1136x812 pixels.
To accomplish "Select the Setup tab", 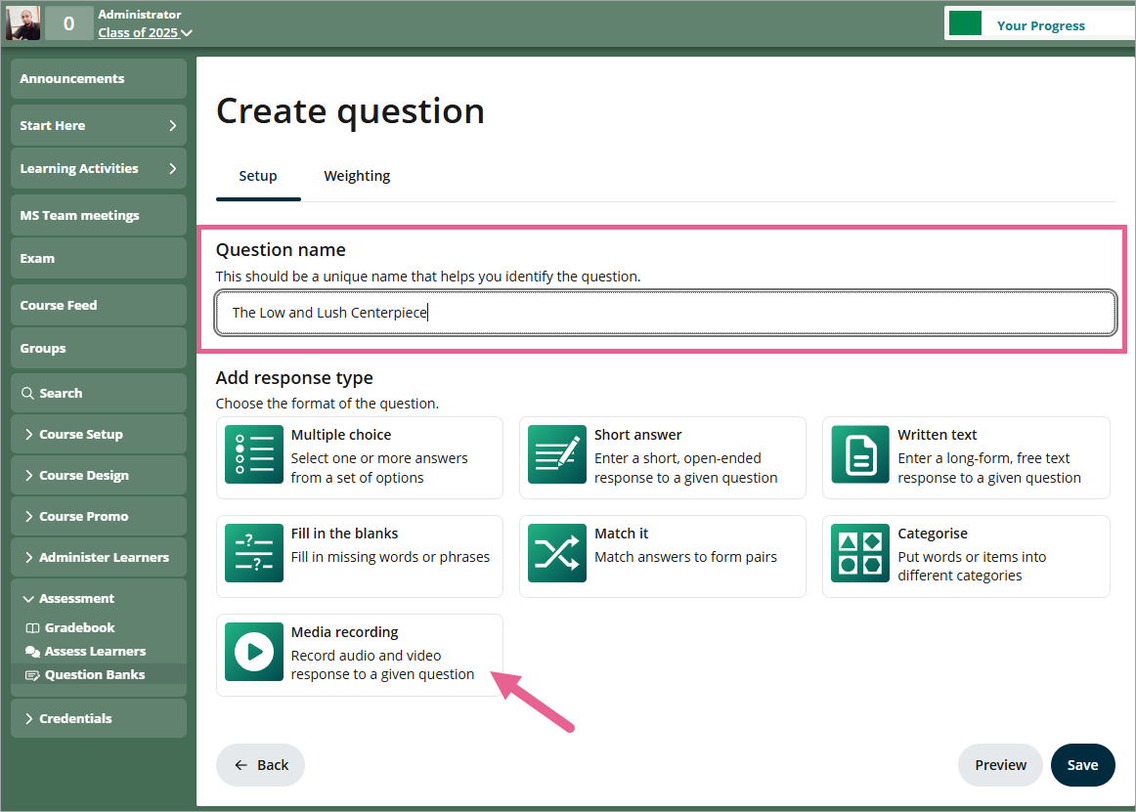I will [x=258, y=176].
